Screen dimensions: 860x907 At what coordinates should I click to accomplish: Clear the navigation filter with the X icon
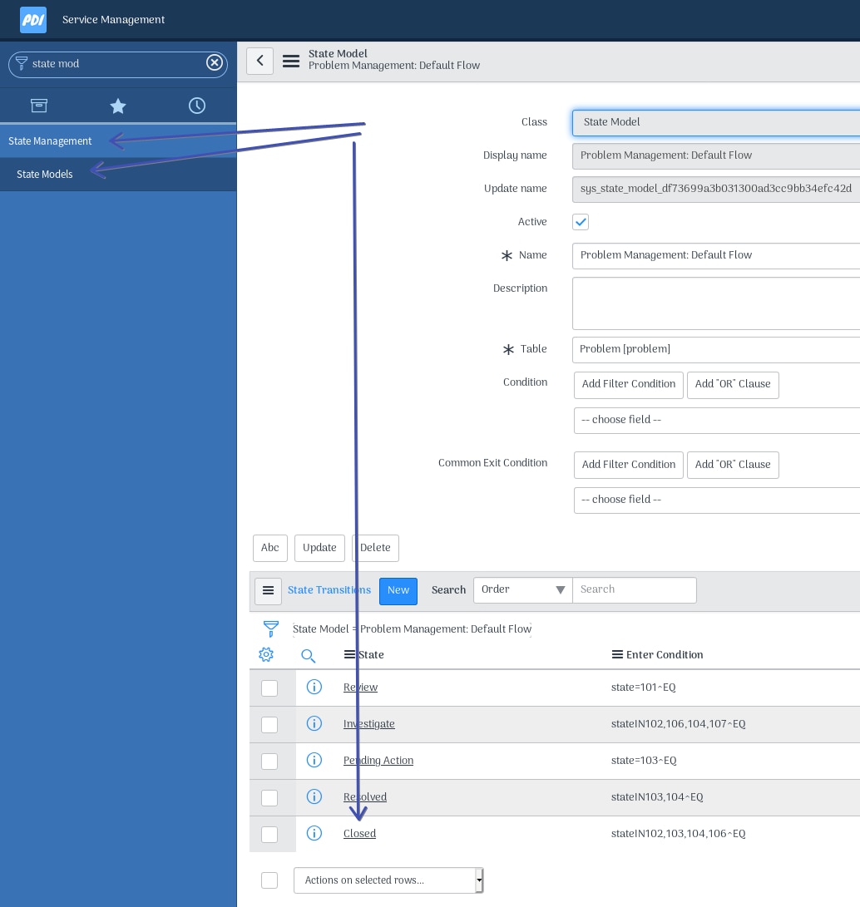tap(215, 62)
